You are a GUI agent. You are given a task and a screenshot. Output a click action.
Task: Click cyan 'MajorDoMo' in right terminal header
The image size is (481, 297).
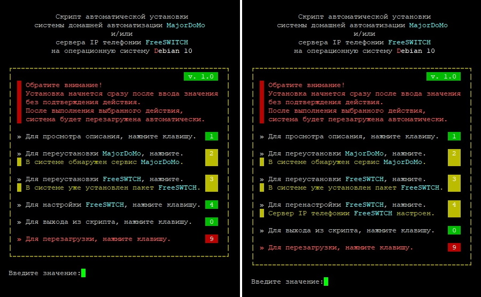(429, 25)
